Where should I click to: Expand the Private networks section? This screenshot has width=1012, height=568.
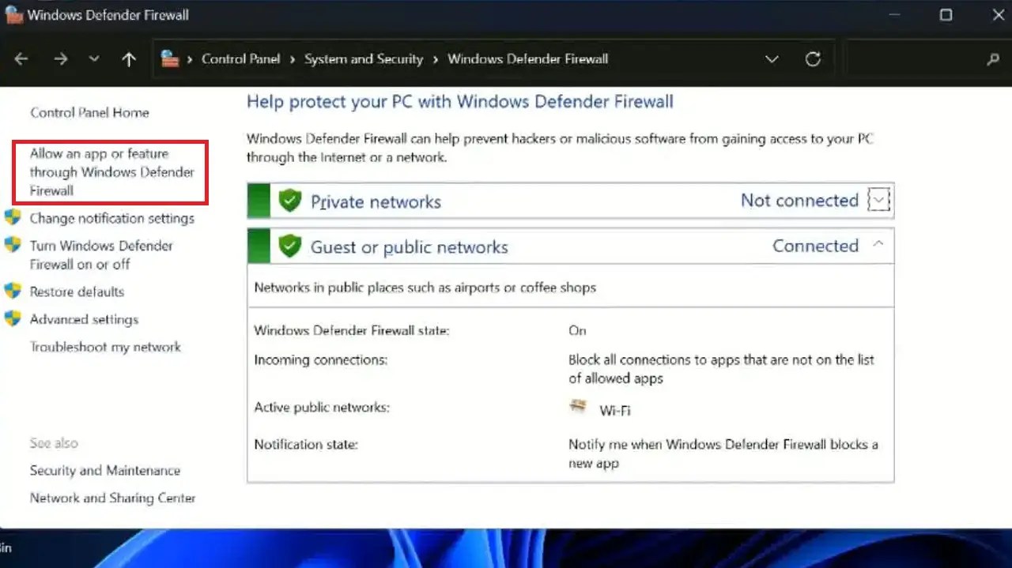coord(878,200)
